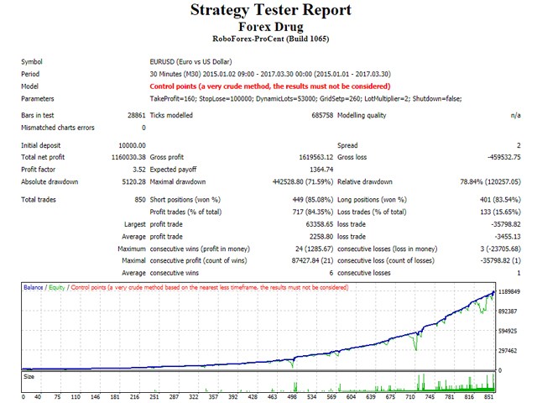Click the Average consecutive wins value 6

[331, 273]
